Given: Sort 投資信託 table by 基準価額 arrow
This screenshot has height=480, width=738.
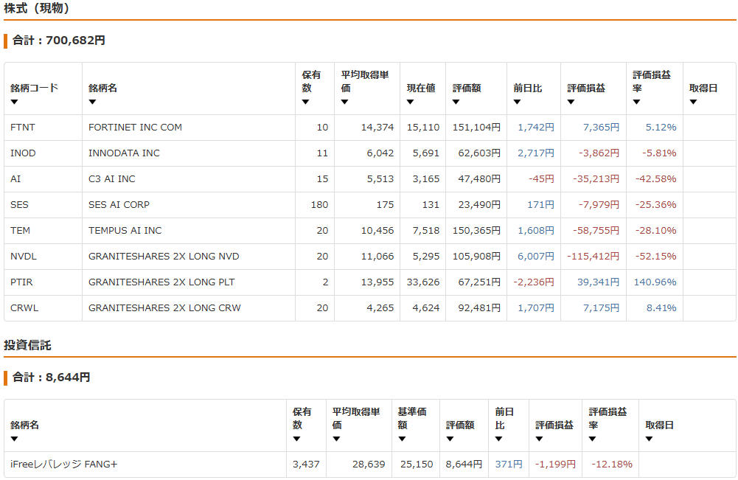Looking at the screenshot, I should (x=402, y=439).
